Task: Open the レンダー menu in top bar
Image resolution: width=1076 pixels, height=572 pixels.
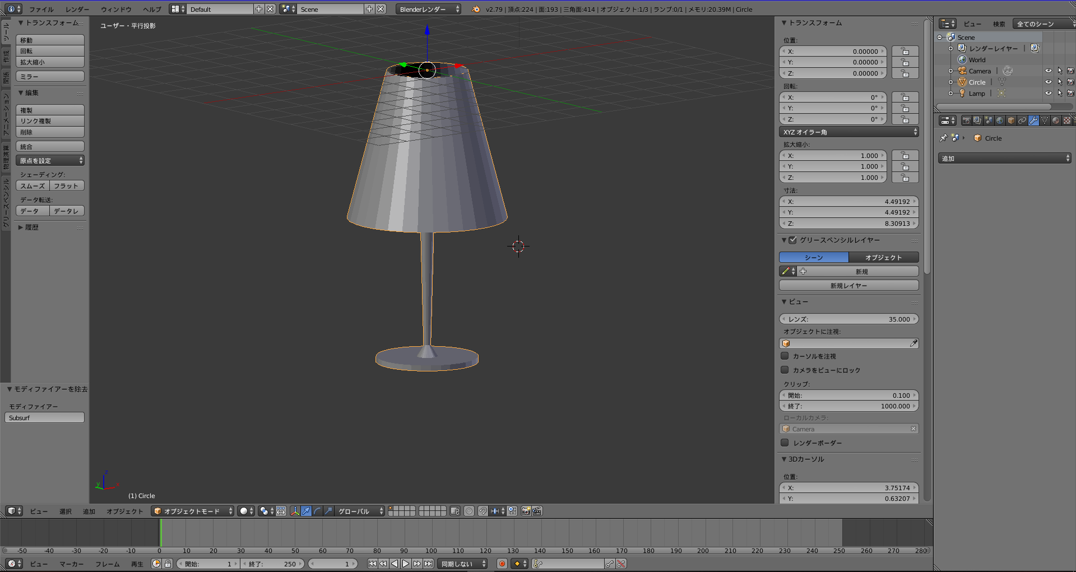Action: click(77, 10)
